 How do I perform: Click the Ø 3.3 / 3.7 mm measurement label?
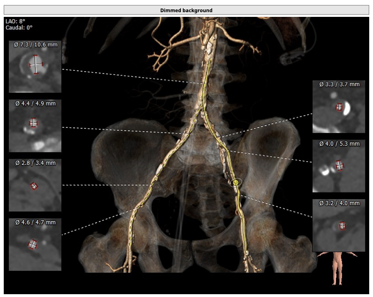point(339,84)
